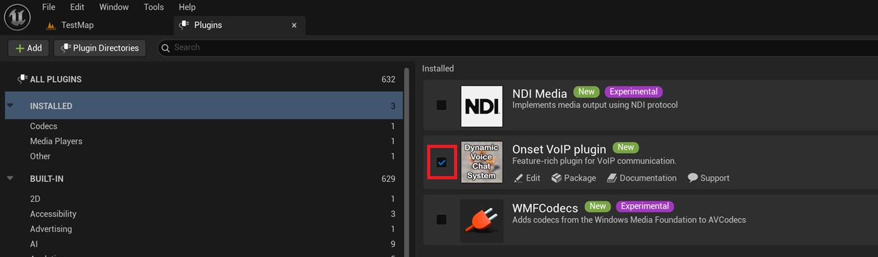Open the Tools menu
Image resolution: width=878 pixels, height=257 pixels.
coord(154,7)
